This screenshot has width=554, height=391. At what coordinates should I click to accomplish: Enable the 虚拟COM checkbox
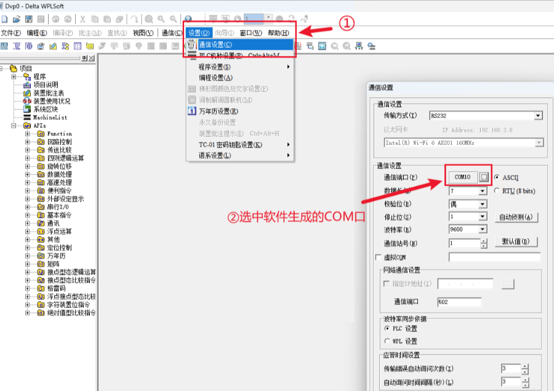coord(377,257)
